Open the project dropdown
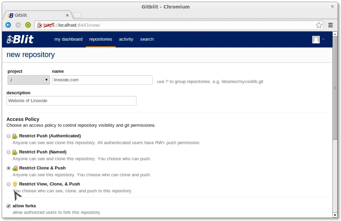The image size is (341, 221). (28, 80)
